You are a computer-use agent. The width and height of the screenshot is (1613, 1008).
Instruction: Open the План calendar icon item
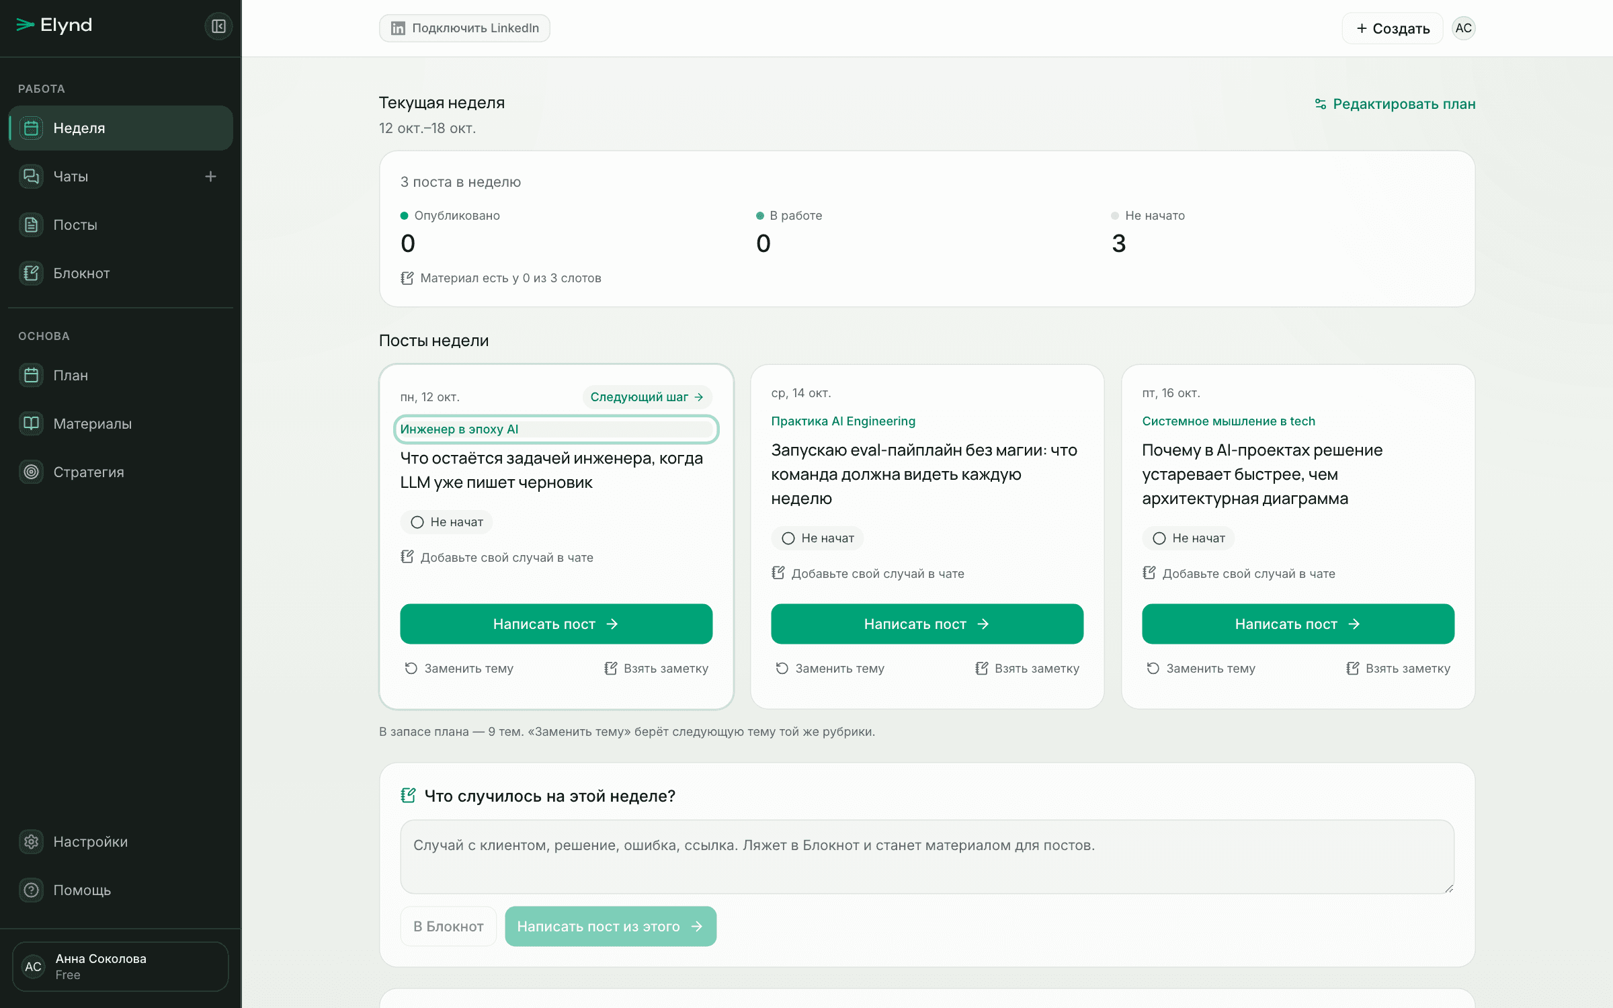tap(121, 375)
